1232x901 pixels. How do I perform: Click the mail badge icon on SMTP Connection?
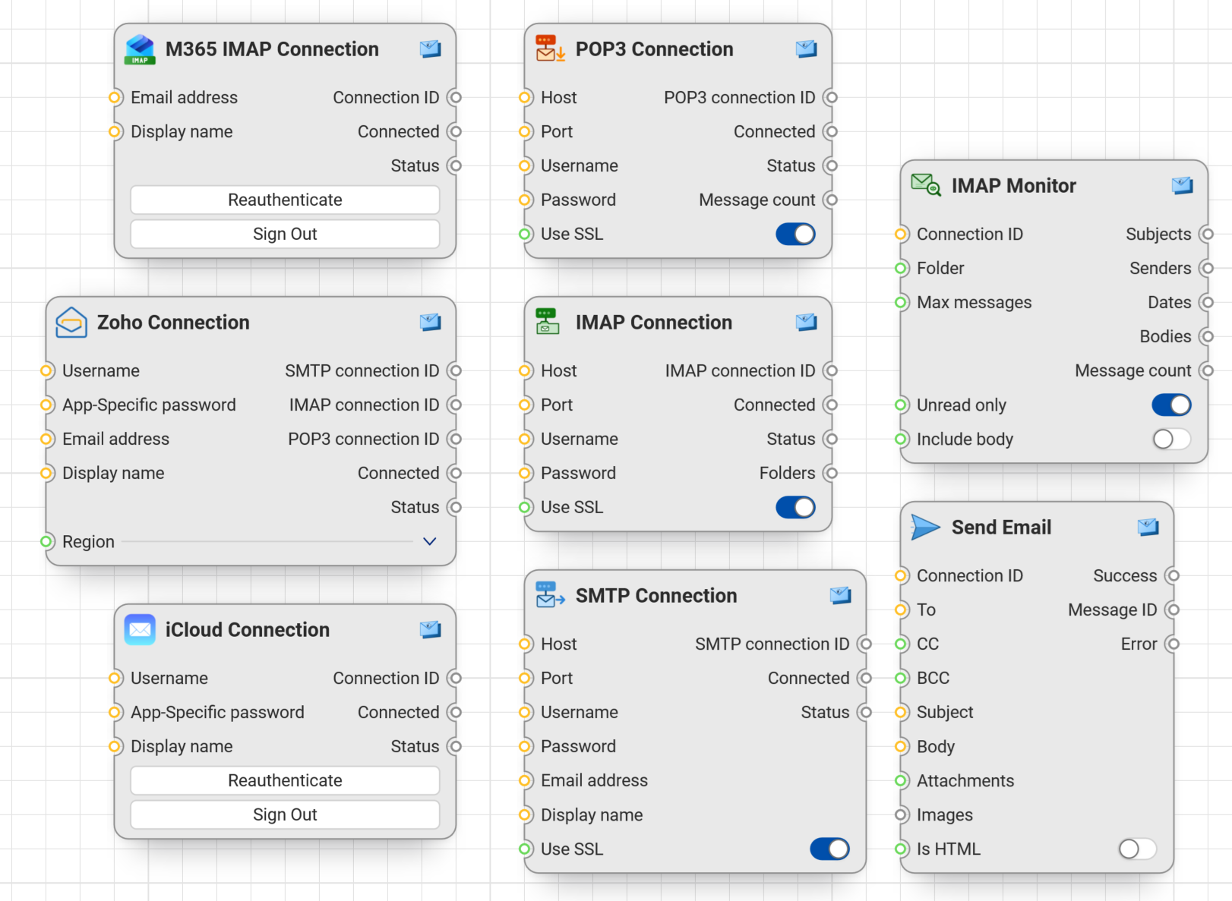coord(840,596)
